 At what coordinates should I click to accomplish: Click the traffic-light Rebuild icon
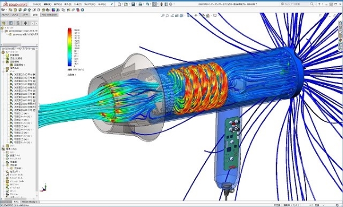click(161, 4)
